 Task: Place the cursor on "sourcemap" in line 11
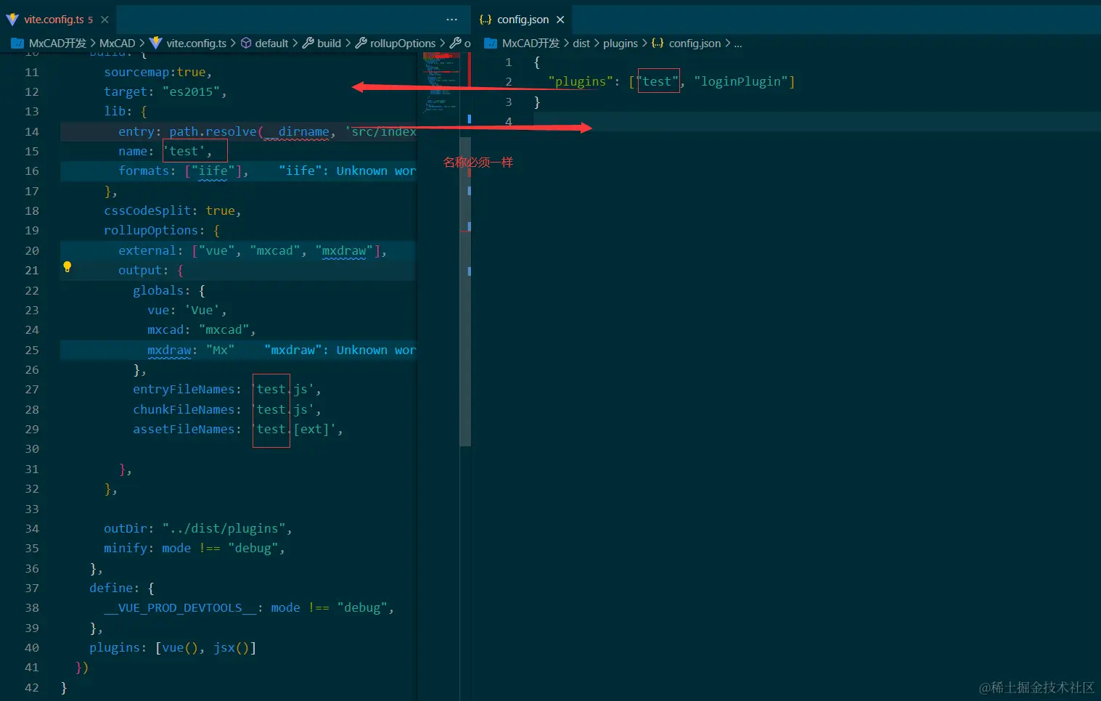click(x=137, y=72)
